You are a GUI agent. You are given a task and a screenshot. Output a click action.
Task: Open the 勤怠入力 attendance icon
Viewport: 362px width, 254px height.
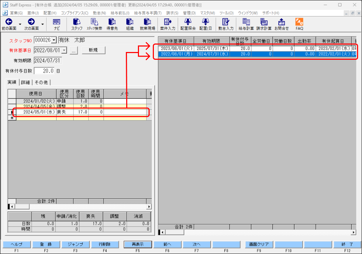[226, 22]
